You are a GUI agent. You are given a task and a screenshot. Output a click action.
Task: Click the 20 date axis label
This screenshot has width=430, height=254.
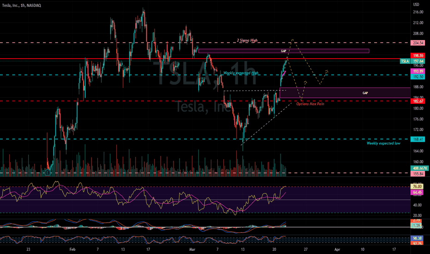[x=274, y=249]
